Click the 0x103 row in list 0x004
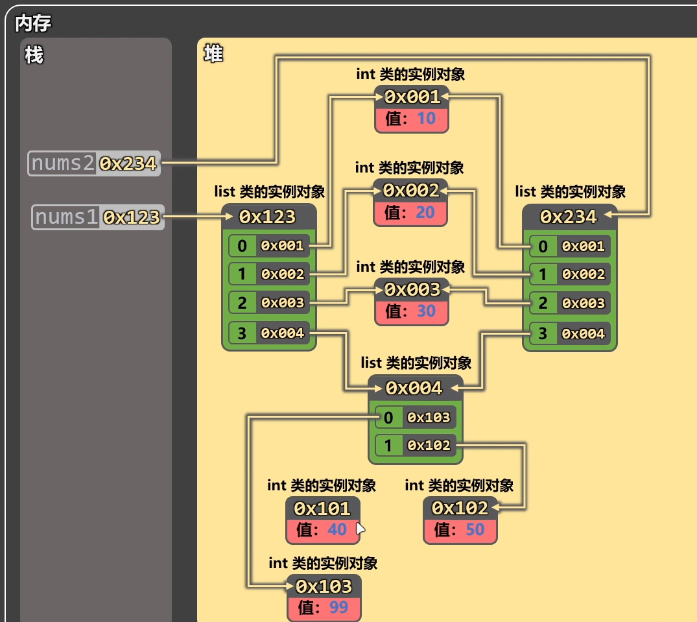This screenshot has width=697, height=622. click(x=416, y=418)
